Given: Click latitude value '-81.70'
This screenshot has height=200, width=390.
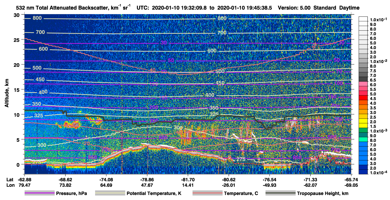Looking at the screenshot, I should coord(188,180).
